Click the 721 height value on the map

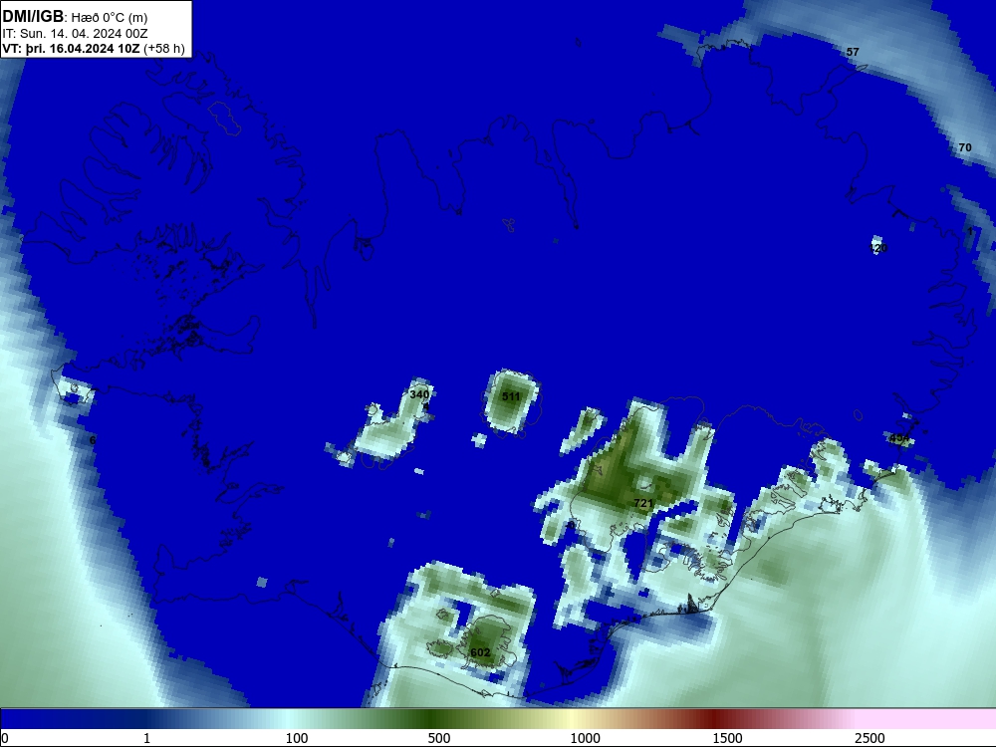[643, 503]
